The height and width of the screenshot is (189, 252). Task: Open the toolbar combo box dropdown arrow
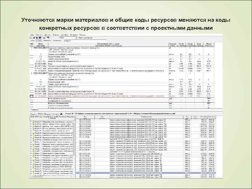click(76, 38)
